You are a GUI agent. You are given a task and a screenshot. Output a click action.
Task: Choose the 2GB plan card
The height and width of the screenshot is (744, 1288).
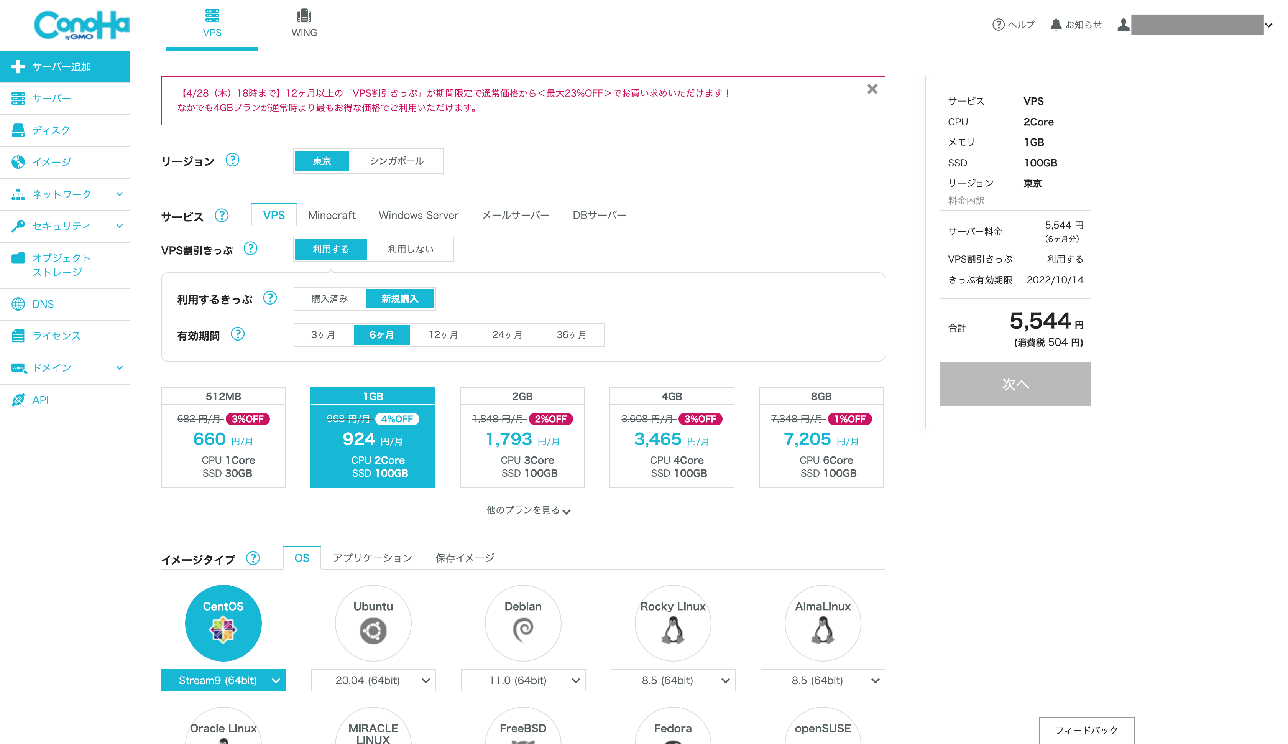[522, 438]
